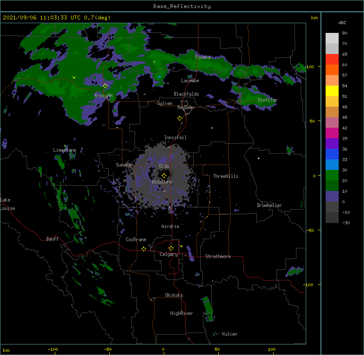
Task: Click the Innisfail city label
Action: click(x=175, y=137)
